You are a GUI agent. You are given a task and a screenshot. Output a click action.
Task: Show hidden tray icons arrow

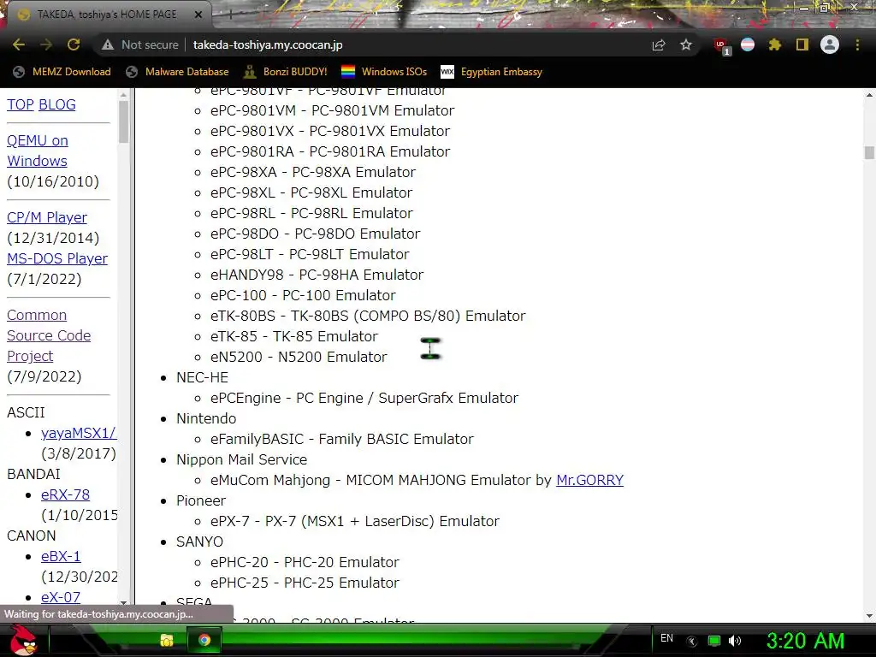(691, 641)
